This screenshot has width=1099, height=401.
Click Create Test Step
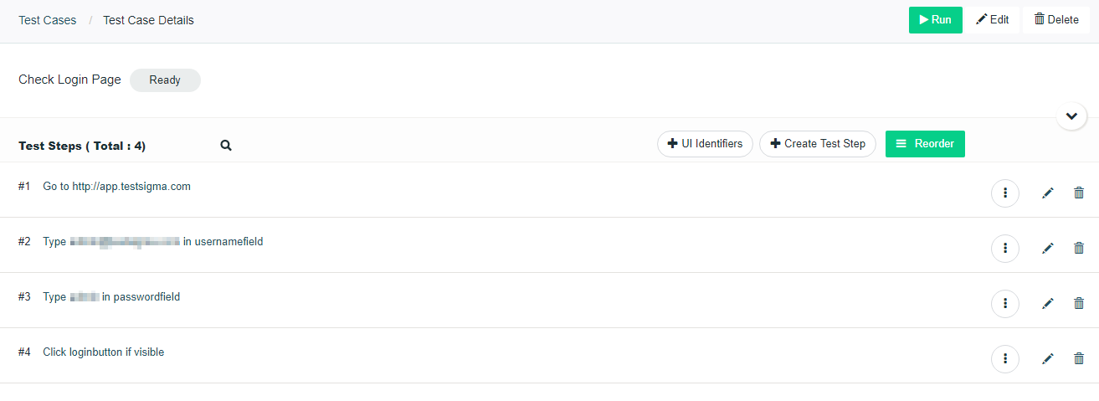(817, 144)
